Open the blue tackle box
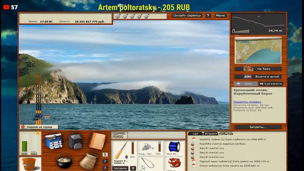The height and width of the screenshot is (171, 304). point(54,141)
